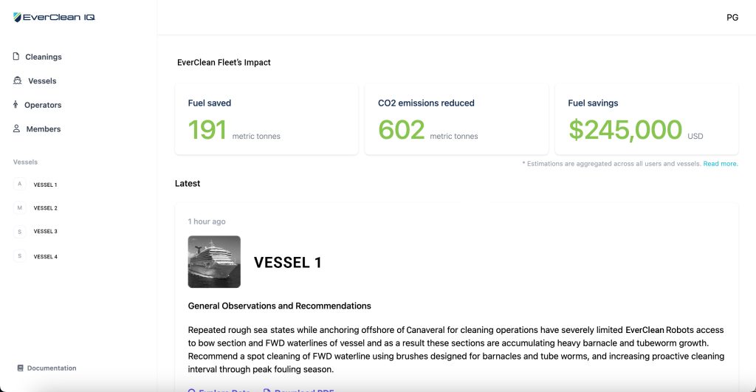Click the VESSEL 1 avatar letter A

click(20, 184)
